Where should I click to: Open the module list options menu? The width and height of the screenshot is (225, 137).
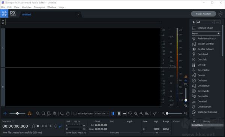(217, 22)
